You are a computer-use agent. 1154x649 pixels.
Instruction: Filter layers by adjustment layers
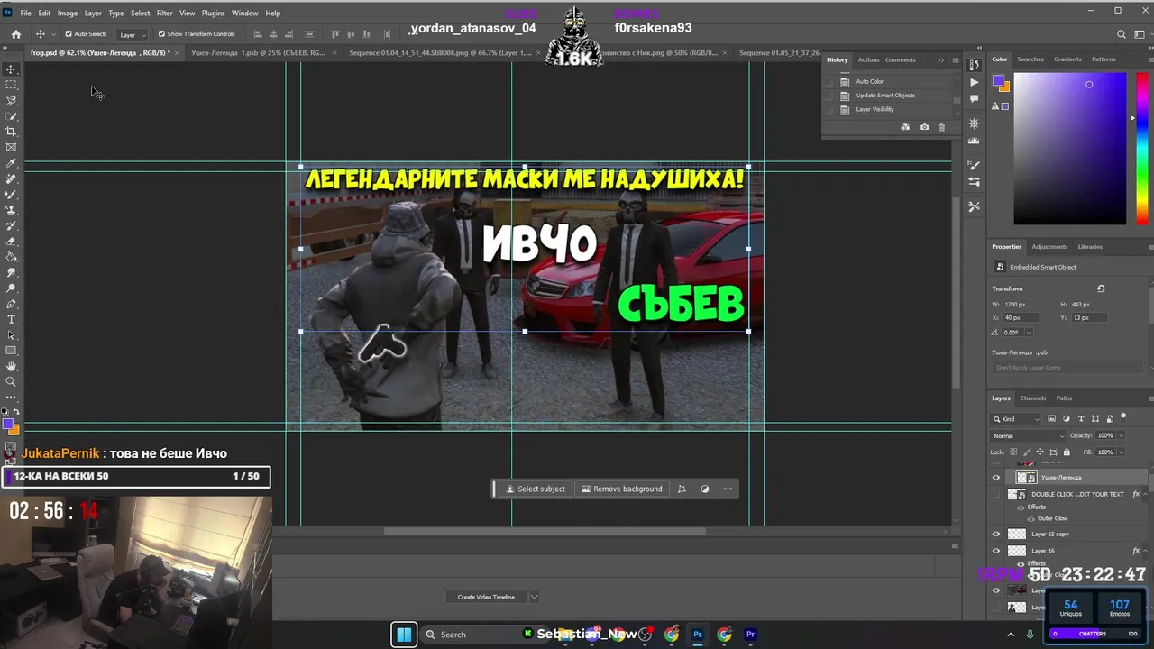pyautogui.click(x=1067, y=418)
